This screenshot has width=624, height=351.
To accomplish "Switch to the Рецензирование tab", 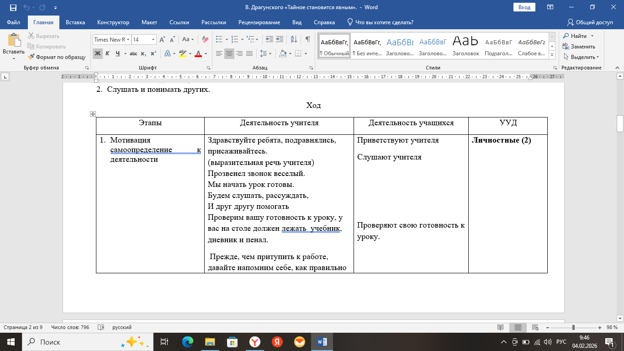I will coord(259,22).
